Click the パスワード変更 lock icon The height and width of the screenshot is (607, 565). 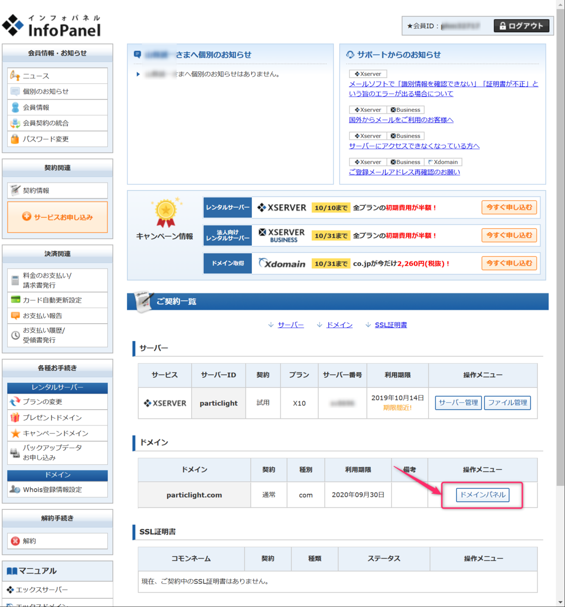tap(15, 139)
